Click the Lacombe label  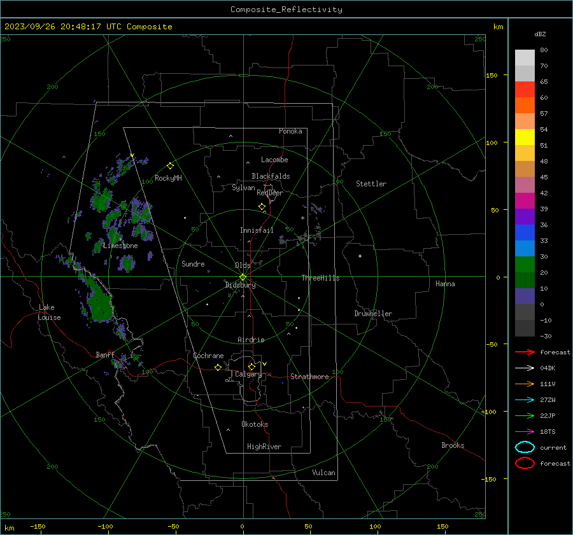click(274, 160)
